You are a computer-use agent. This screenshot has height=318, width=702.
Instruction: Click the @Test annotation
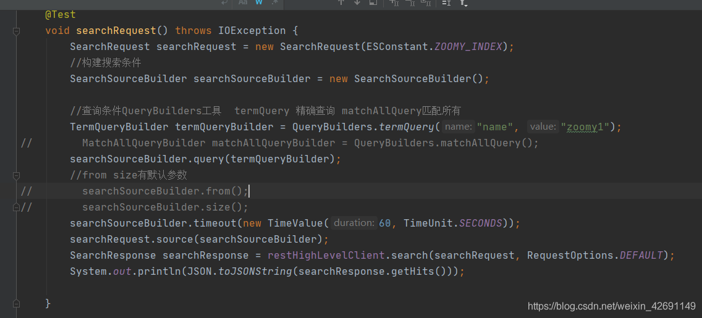pos(61,15)
